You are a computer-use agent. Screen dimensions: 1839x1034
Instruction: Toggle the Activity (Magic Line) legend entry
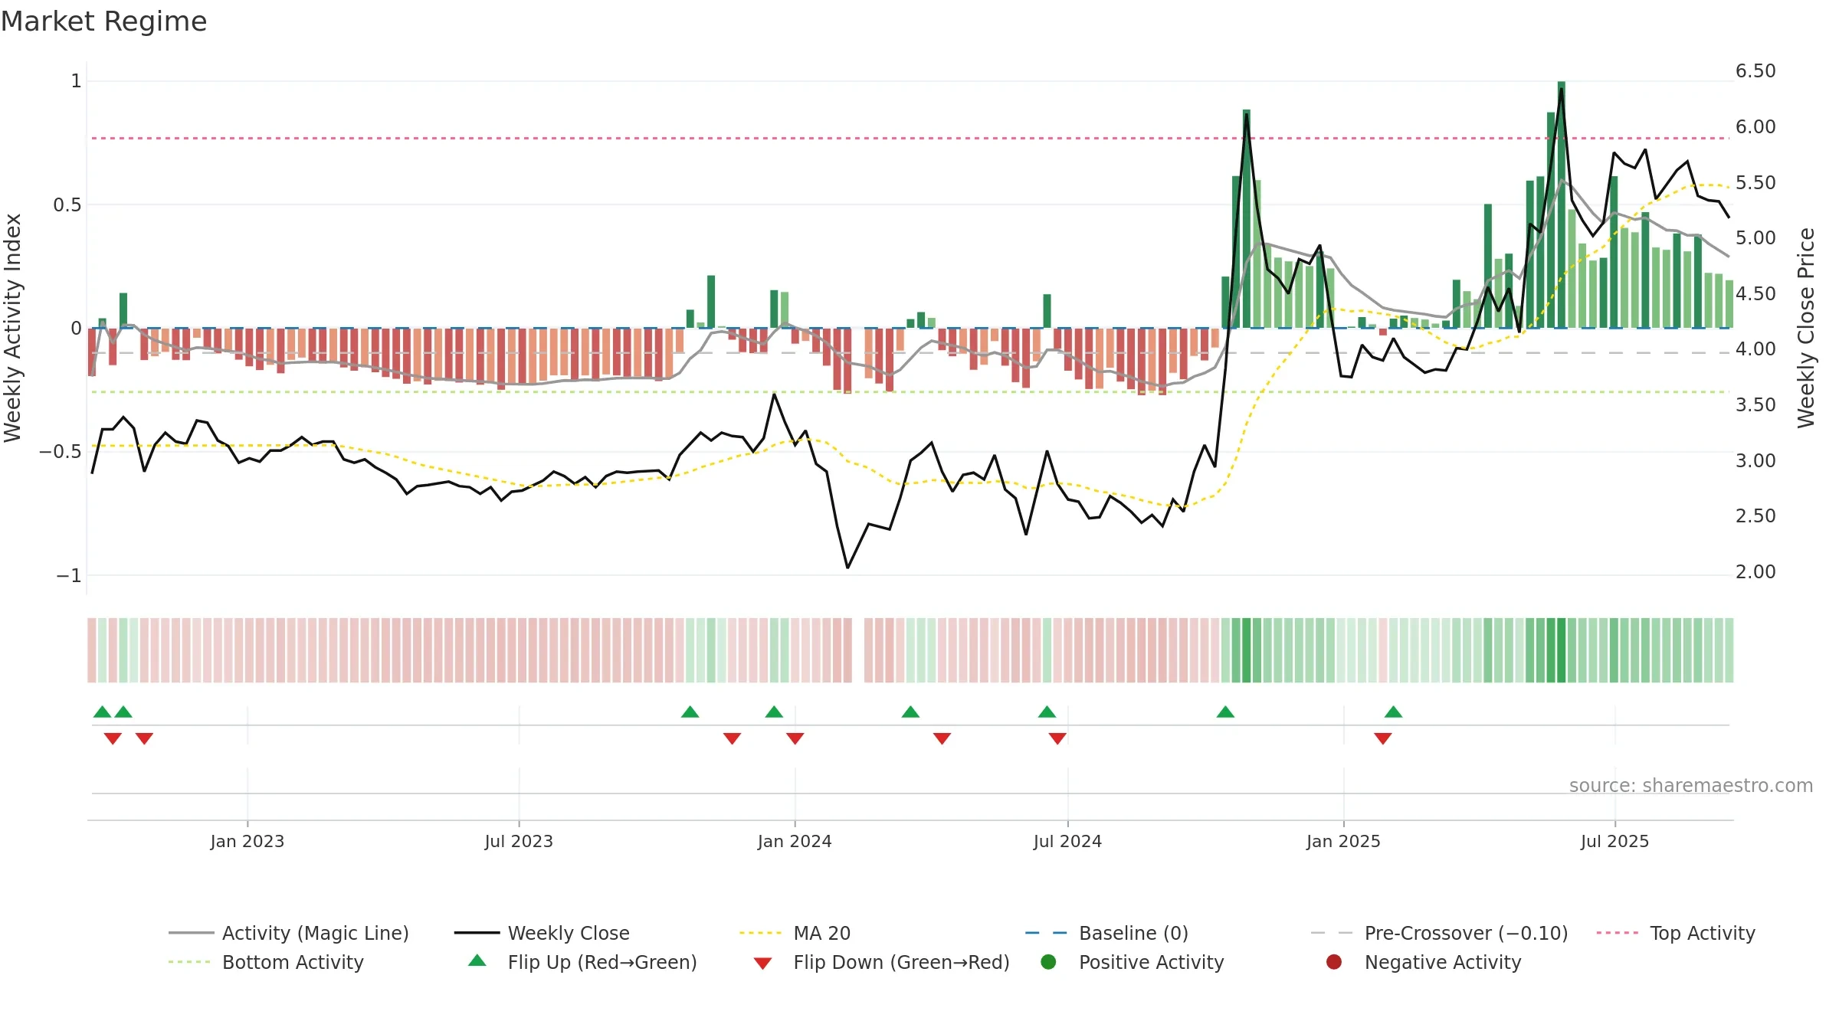point(289,933)
